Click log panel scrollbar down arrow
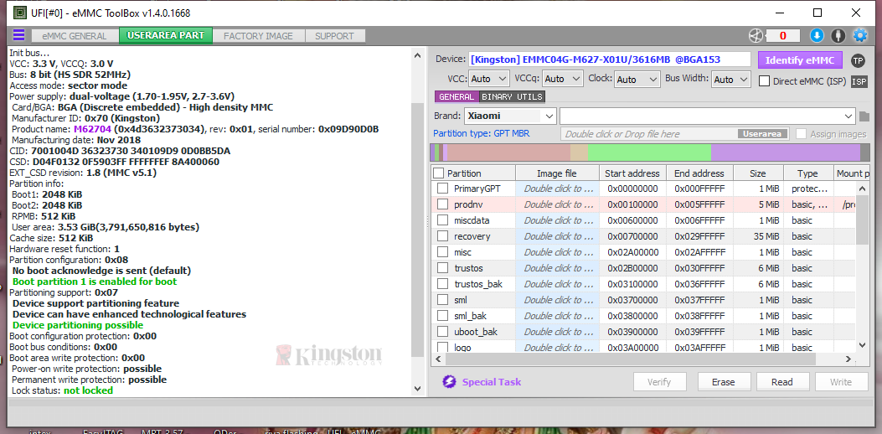Screen dimensions: 882x434 click(x=417, y=388)
